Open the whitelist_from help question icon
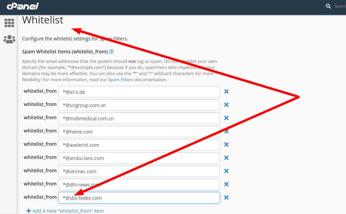This screenshot has height=214, width=346. point(111,52)
